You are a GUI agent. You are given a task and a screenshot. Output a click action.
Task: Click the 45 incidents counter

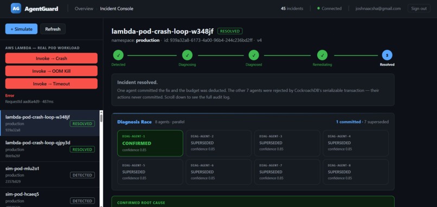pyautogui.click(x=292, y=9)
